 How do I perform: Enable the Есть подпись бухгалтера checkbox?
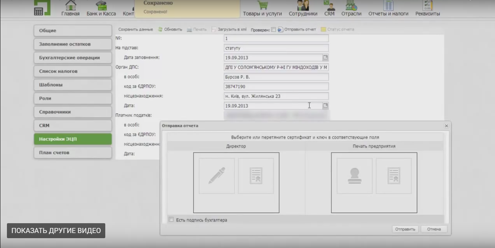171,220
